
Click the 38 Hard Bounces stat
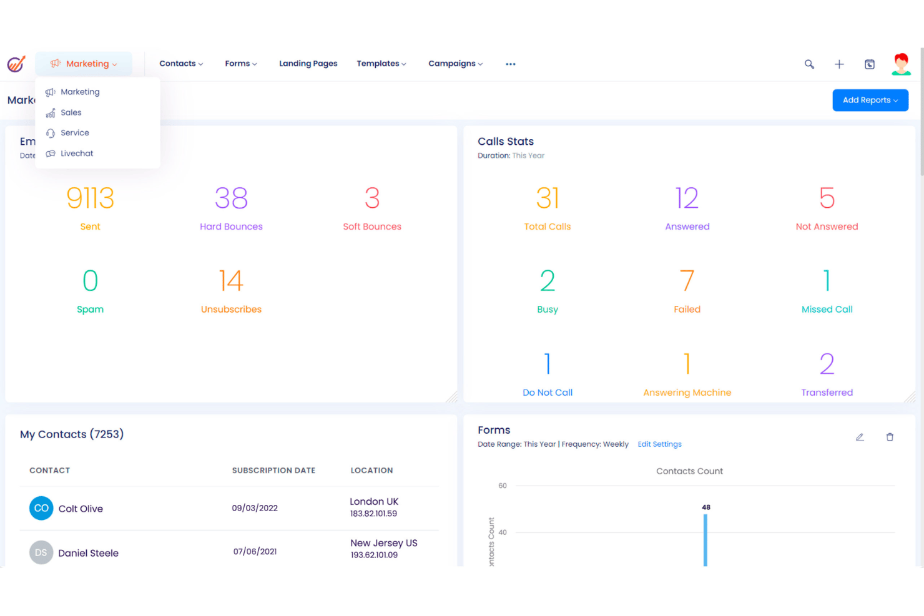coord(231,208)
